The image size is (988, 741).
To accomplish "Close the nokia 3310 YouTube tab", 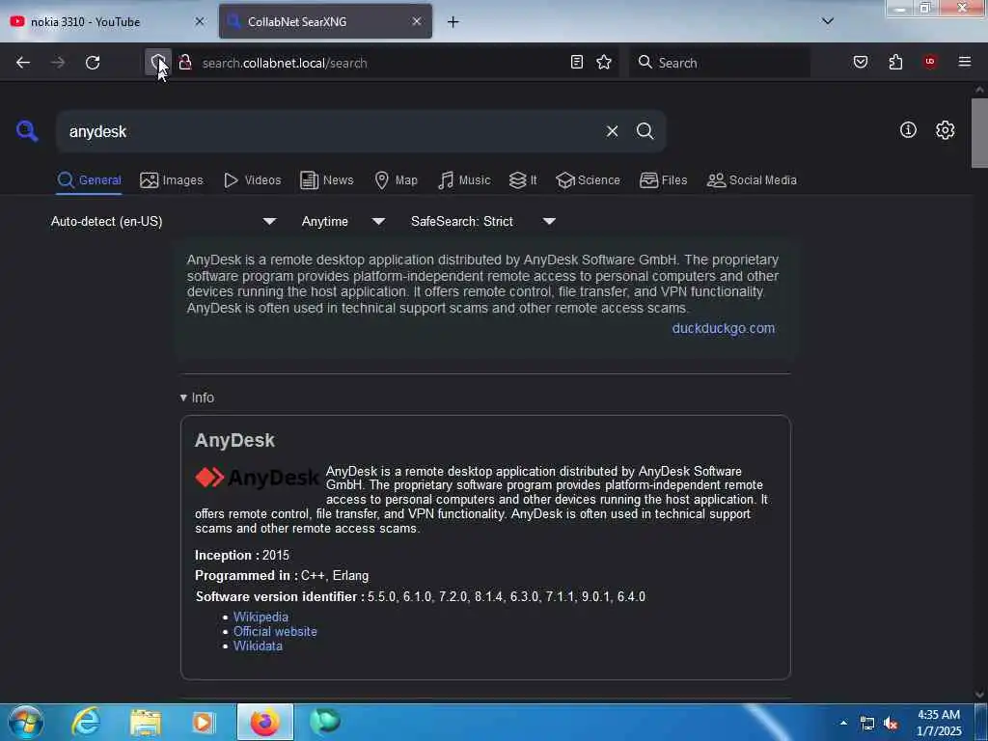I will coord(199,21).
